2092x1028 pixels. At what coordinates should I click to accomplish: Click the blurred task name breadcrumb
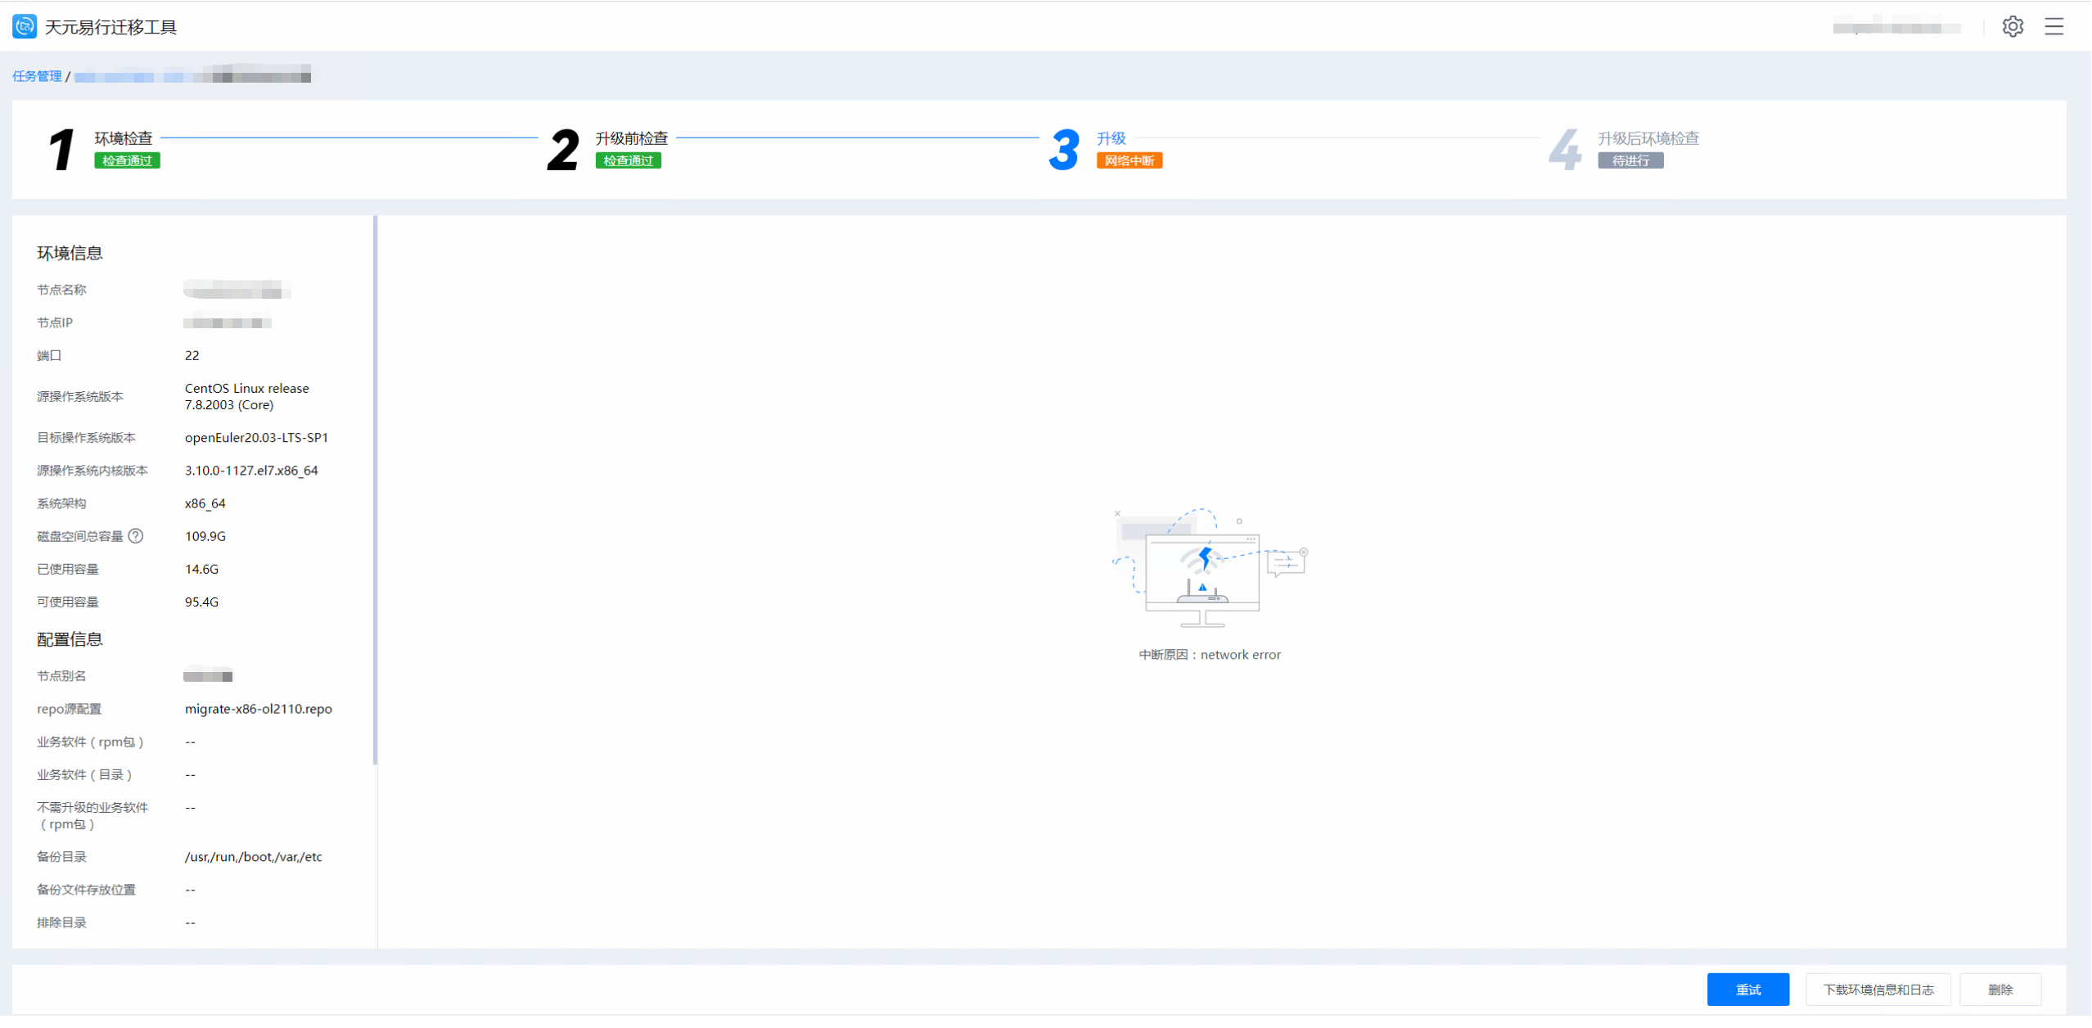click(x=192, y=77)
